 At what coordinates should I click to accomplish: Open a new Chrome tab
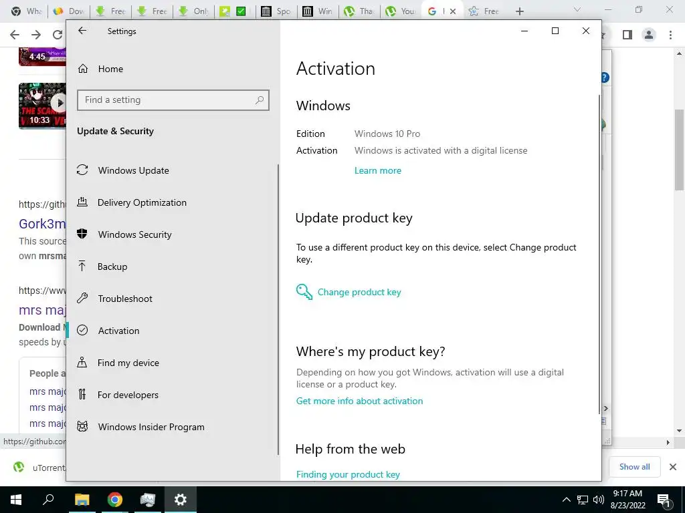(519, 11)
